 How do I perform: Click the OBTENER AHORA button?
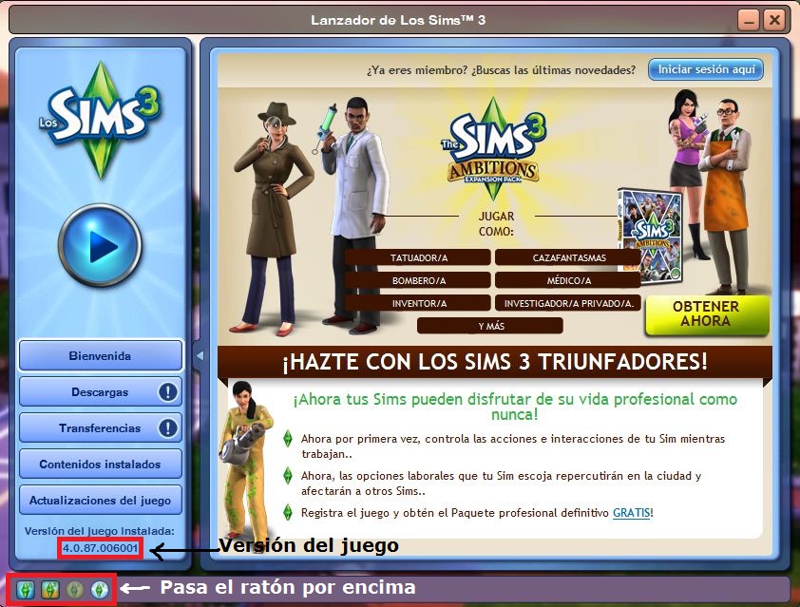click(705, 313)
